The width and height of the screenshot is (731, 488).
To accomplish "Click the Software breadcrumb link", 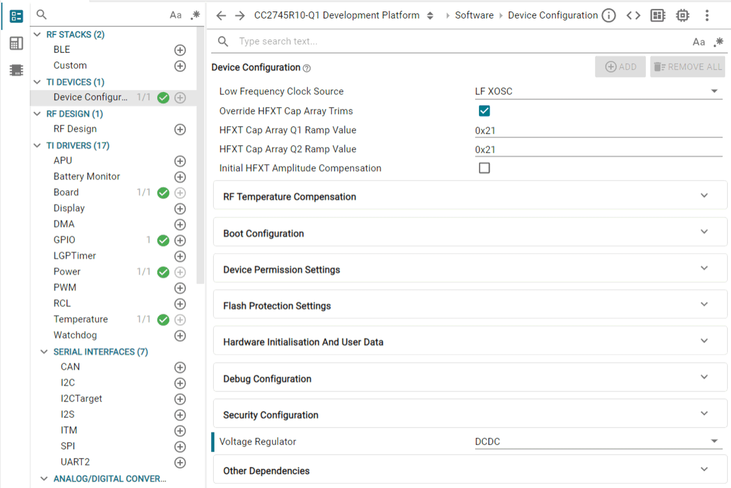I will click(474, 15).
